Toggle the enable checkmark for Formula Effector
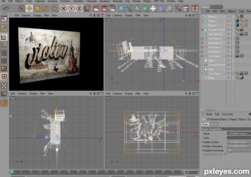The height and width of the screenshot is (177, 251). [233, 65]
